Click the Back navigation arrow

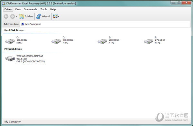[6, 16]
